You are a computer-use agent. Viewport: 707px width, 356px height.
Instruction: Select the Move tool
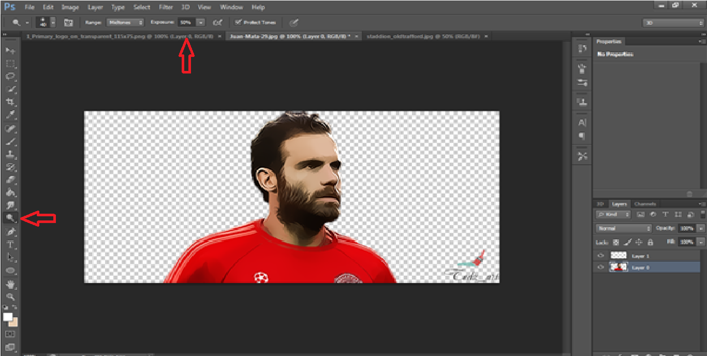(x=10, y=51)
